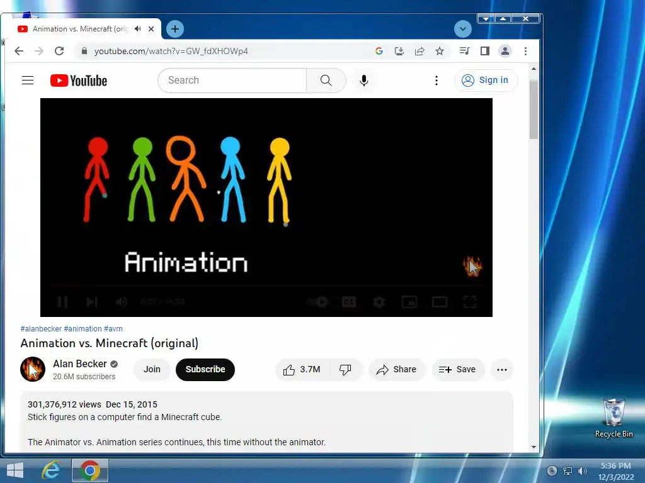The width and height of the screenshot is (645, 483).
Task: Open the YouTube hamburger guide menu
Action: point(28,80)
